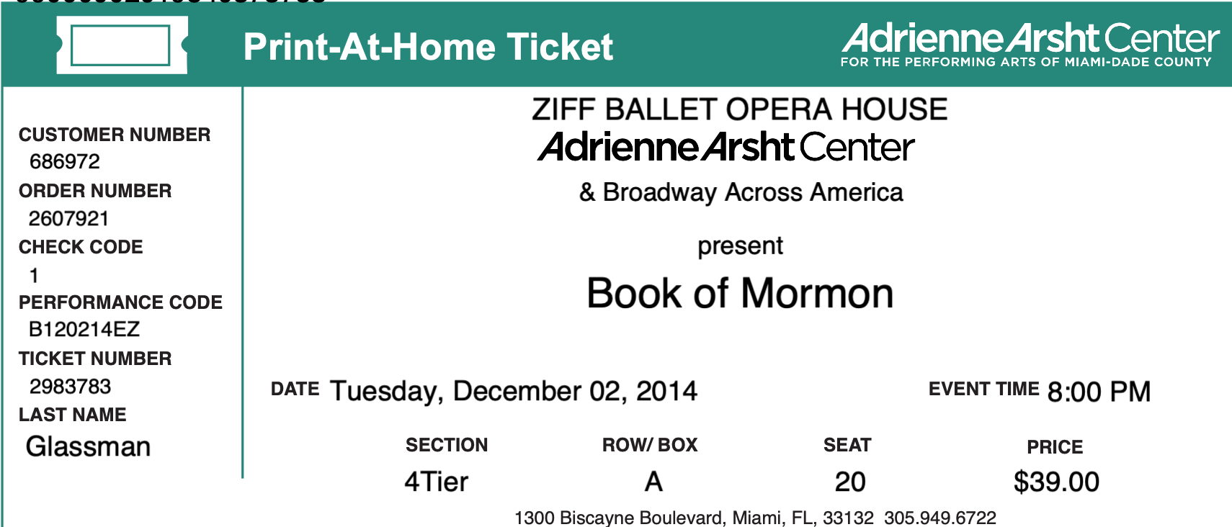The image size is (1232, 527).
Task: Select the ticket number 2983783
Action: [70, 387]
